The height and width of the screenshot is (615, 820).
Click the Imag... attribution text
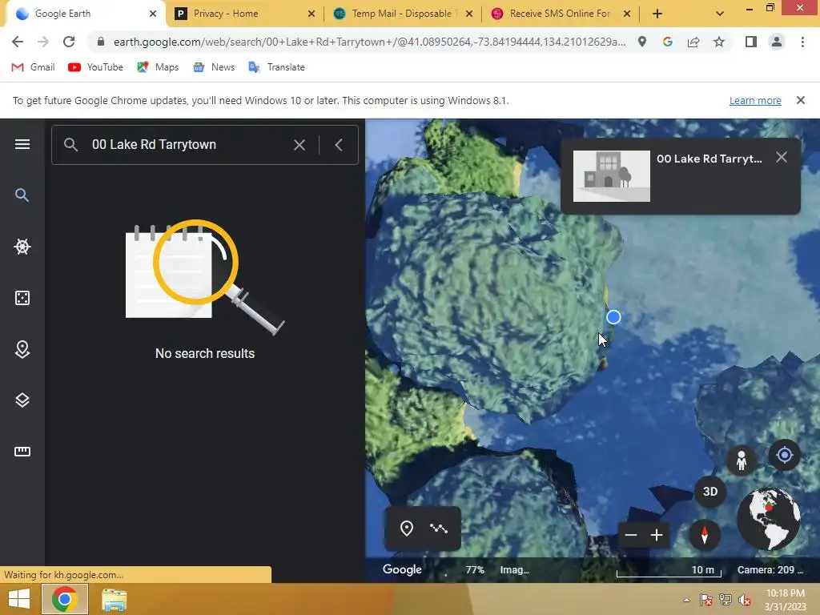click(514, 570)
